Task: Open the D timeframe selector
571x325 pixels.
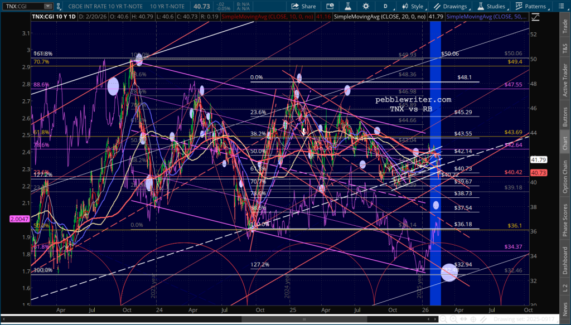Action: click(385, 6)
